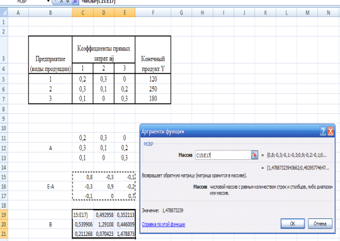Click OK in the function arguments dialog

(293, 223)
